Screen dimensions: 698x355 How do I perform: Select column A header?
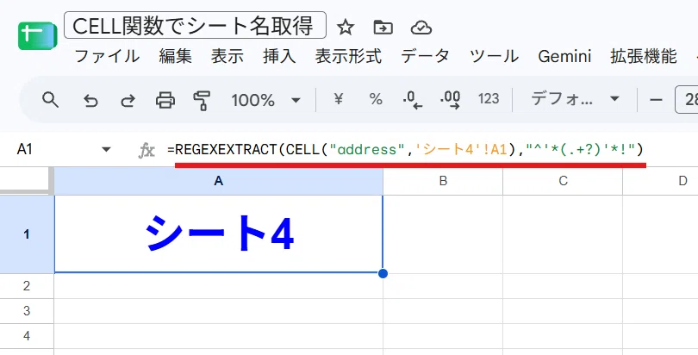(218, 181)
